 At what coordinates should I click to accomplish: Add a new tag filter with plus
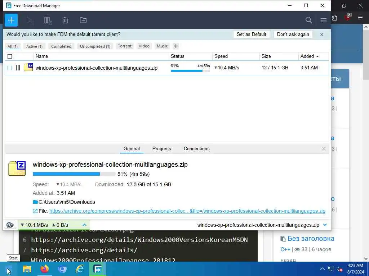[176, 46]
